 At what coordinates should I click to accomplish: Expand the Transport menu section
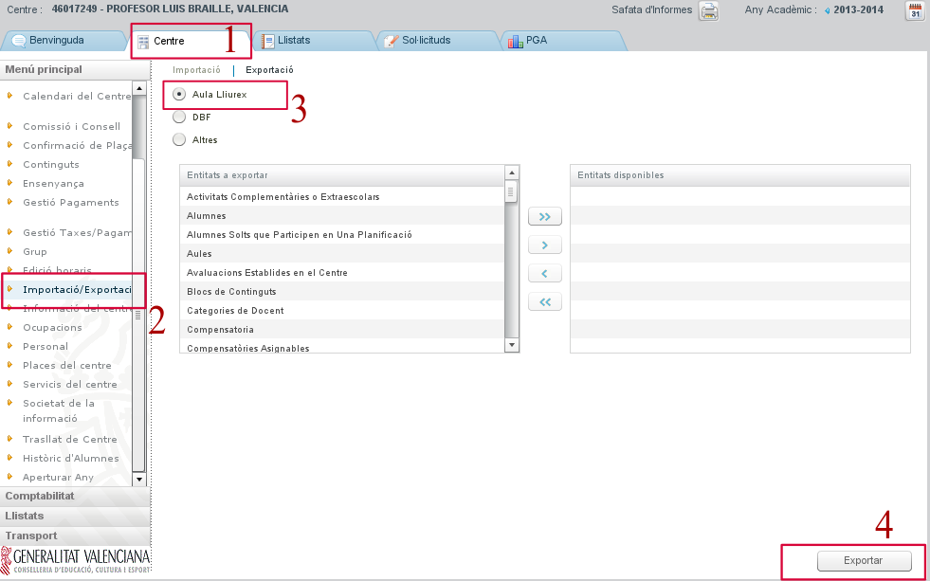click(31, 536)
